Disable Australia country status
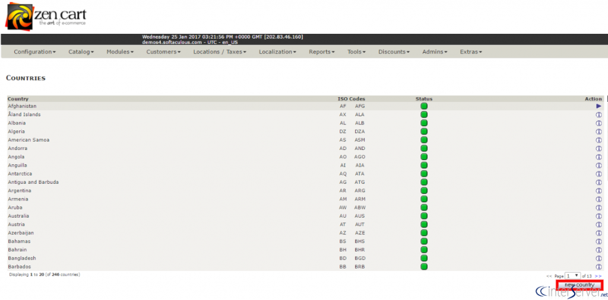Viewport: 608px width, 300px height. coord(424,216)
